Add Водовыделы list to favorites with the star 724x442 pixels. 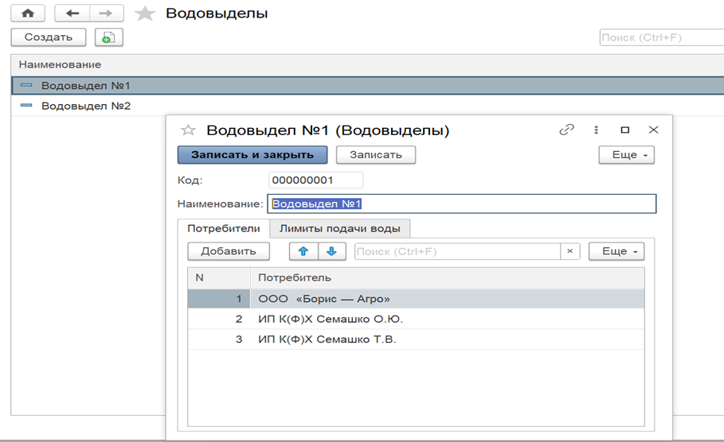[x=144, y=14]
